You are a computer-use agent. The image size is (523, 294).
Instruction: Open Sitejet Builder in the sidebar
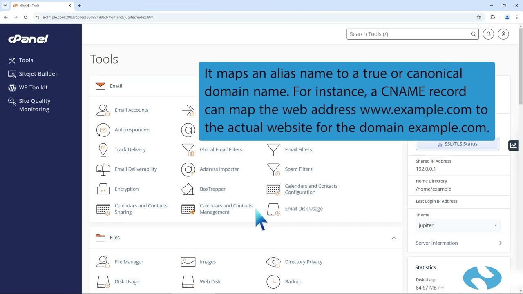(33, 74)
